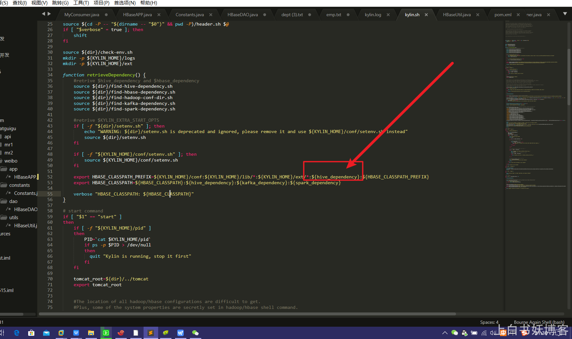Close the Constants.java tab

coord(211,15)
